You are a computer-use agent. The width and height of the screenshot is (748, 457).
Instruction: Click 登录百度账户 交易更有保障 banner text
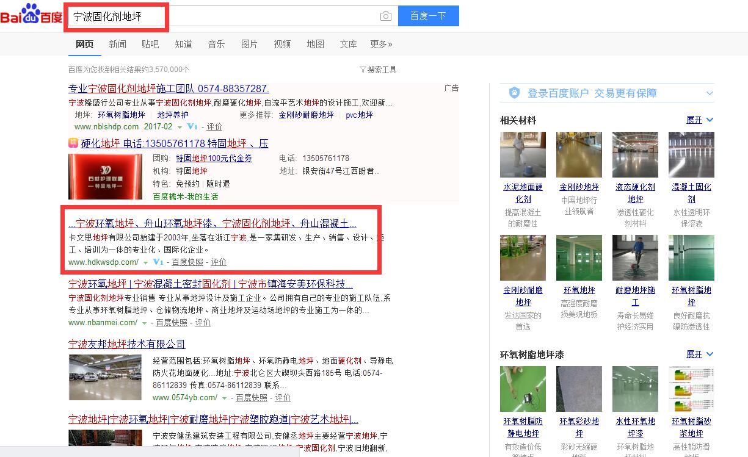[592, 93]
